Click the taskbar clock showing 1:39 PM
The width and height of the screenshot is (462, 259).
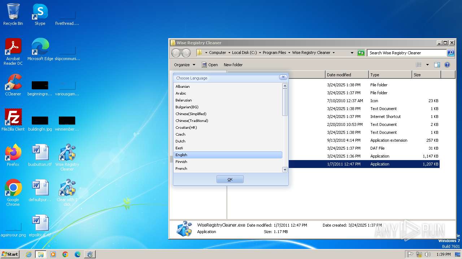click(x=444, y=254)
